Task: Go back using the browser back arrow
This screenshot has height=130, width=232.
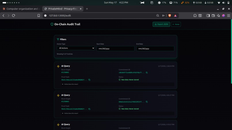Action: coord(3,15)
